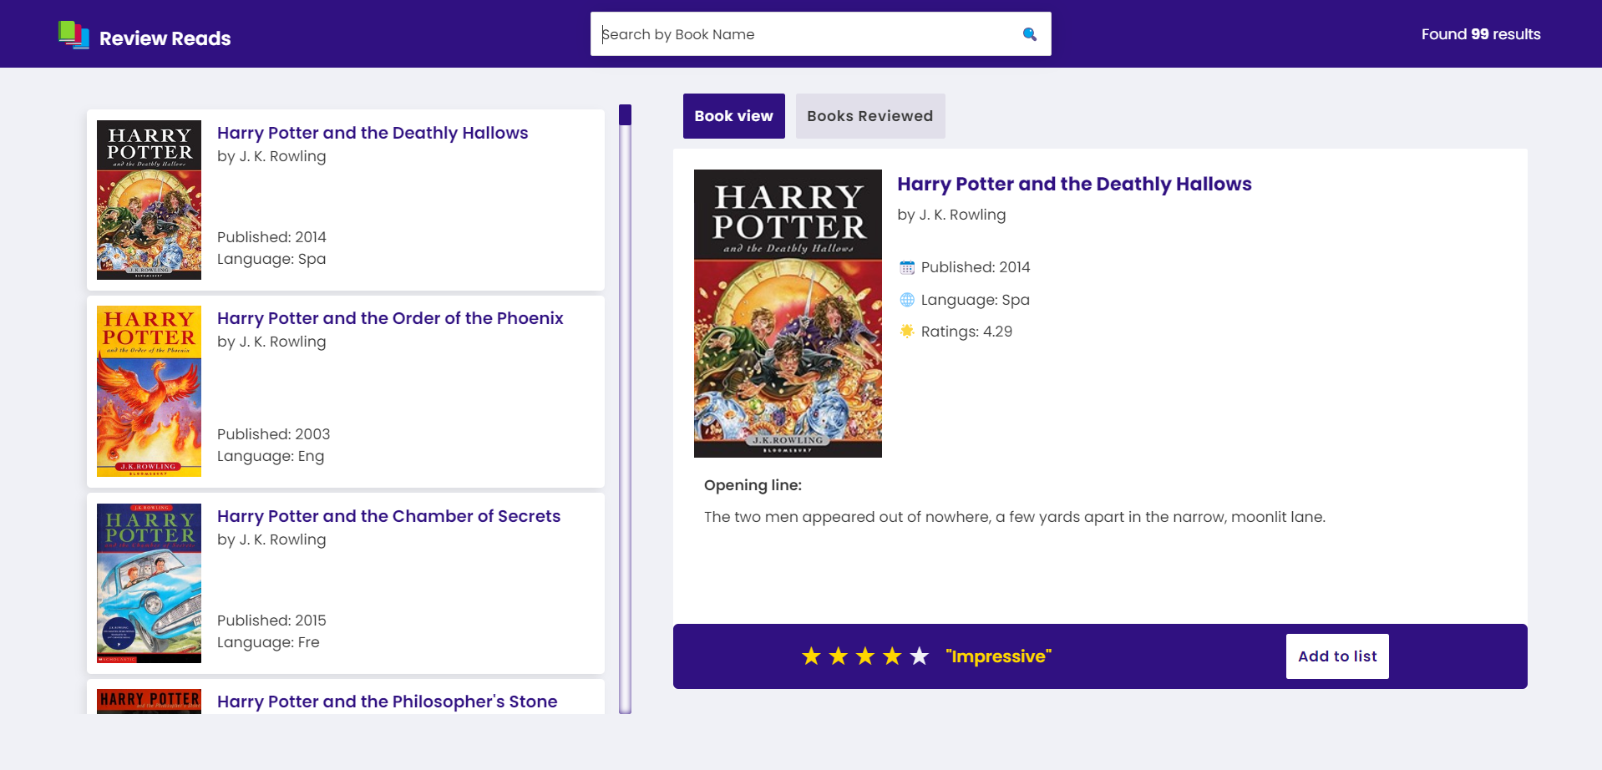Viewport: 1602px width, 770px height.
Task: Click the opening line sentence about two men
Action: (1014, 517)
